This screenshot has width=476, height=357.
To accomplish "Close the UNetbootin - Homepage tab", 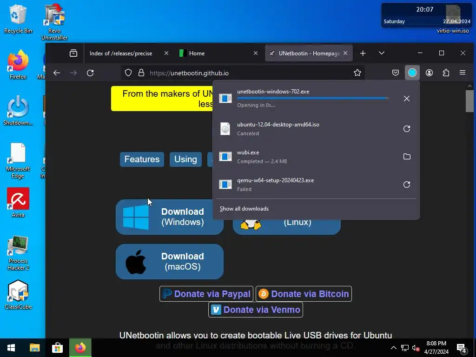I will pos(345,53).
